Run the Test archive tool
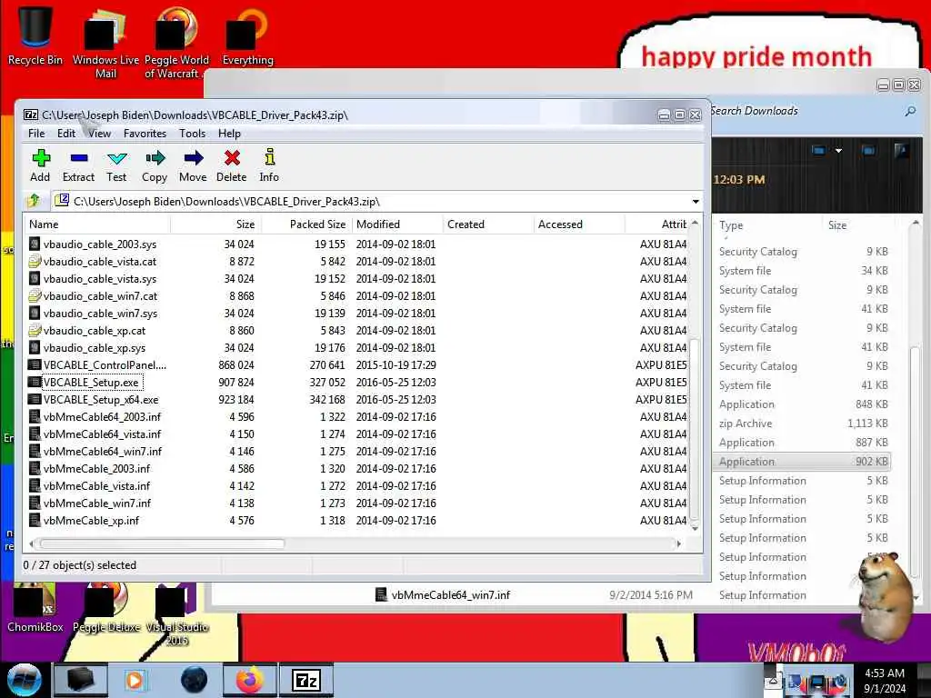 click(x=116, y=165)
